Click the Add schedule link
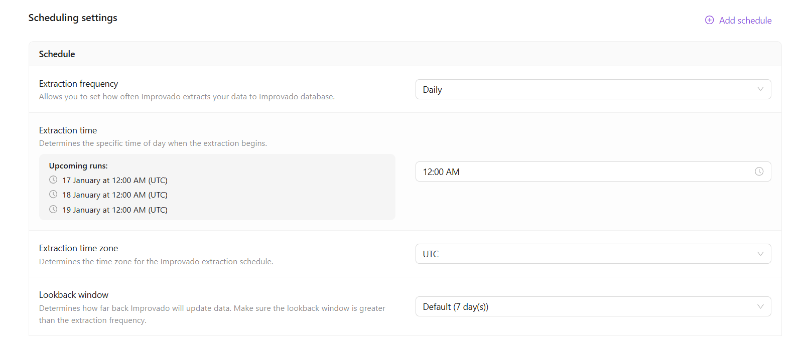Viewport: 808px width, 348px height. pos(745,21)
